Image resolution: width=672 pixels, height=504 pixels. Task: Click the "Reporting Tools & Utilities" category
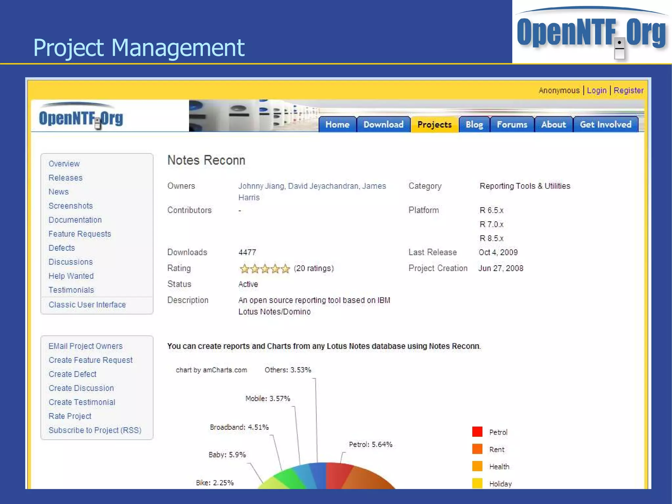coord(525,186)
